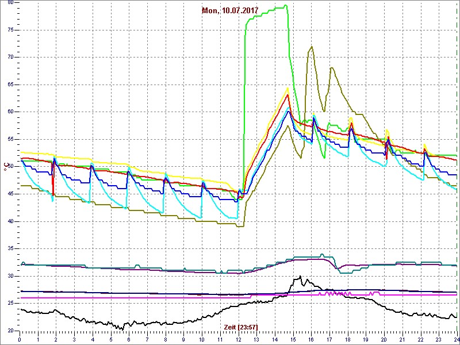This screenshot has height=345, width=460.
Task: Select temperature axis value 30
Action: pyautogui.click(x=10, y=276)
